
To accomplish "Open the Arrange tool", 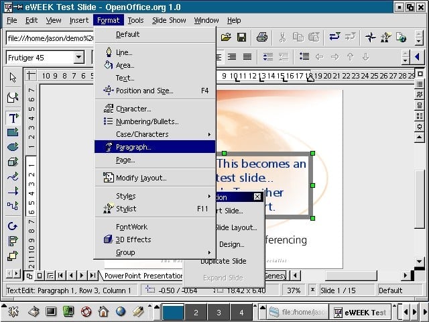I will tap(13, 256).
